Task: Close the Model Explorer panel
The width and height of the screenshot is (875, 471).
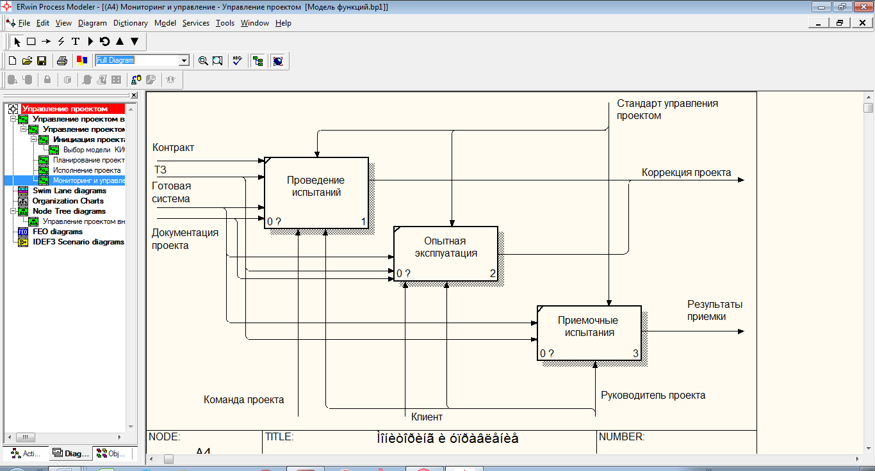Action: 134,95
